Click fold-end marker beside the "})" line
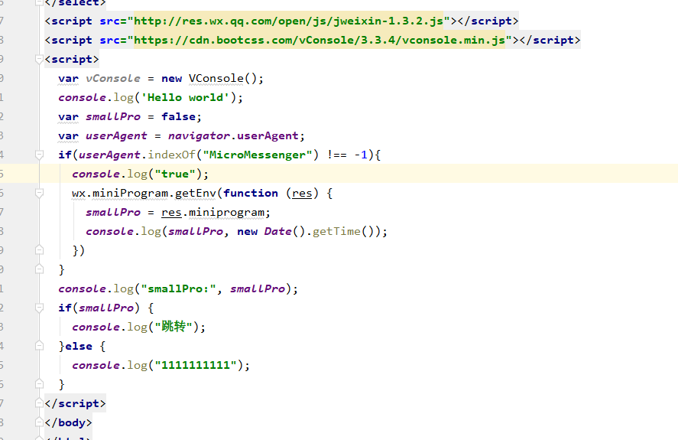 tap(39, 250)
